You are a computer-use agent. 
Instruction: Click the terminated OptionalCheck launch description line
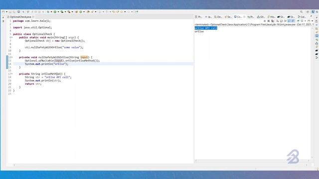254,24
